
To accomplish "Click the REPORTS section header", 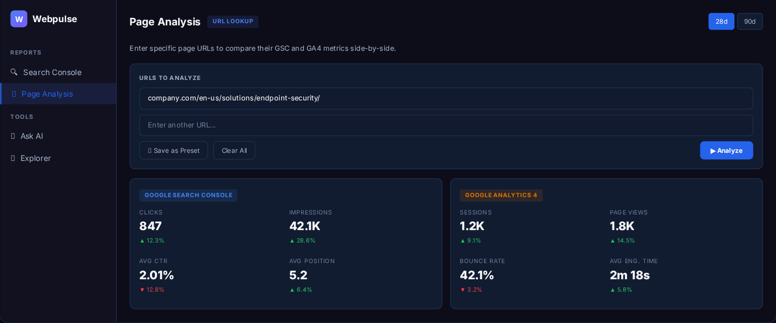I will [26, 53].
